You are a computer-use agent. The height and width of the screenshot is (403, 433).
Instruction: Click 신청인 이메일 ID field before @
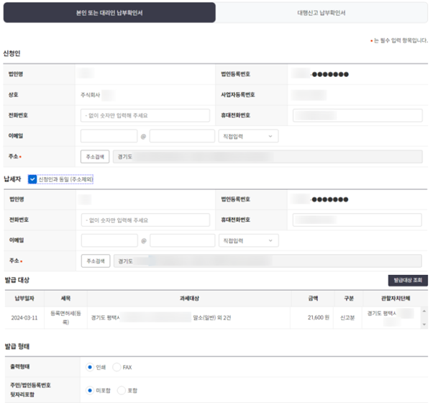click(109, 136)
